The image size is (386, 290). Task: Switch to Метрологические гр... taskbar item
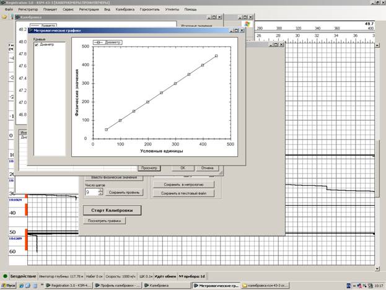216,286
